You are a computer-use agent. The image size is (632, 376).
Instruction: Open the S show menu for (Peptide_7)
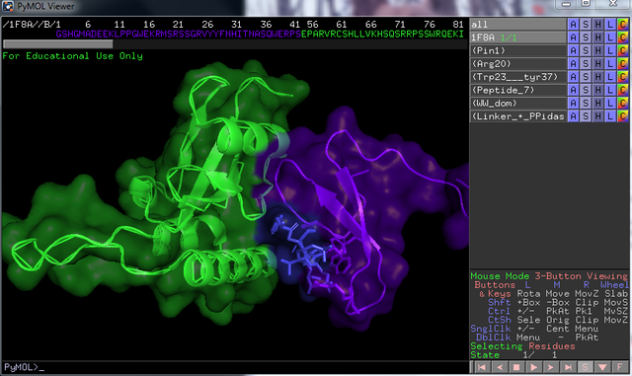[x=586, y=90]
